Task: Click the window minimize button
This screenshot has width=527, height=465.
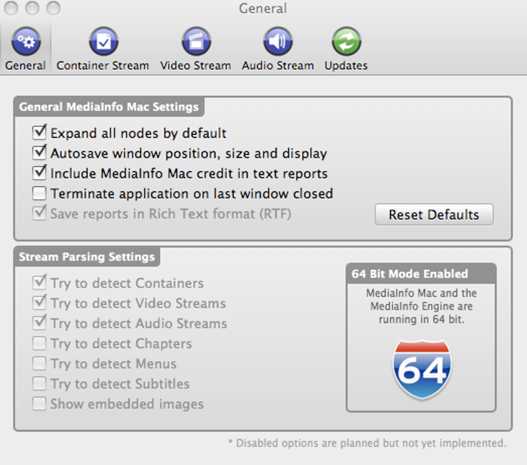Action: coord(32,8)
